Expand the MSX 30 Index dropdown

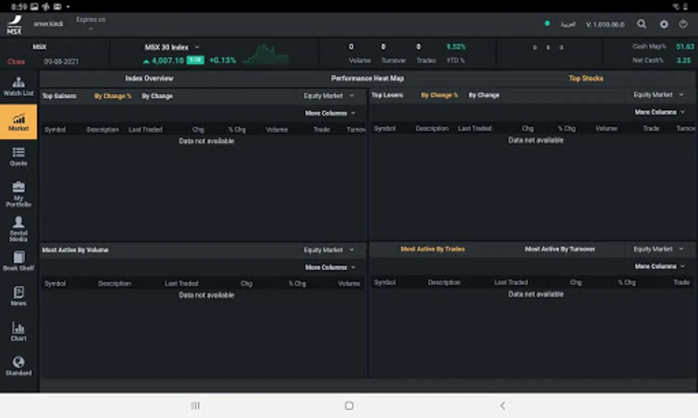197,47
